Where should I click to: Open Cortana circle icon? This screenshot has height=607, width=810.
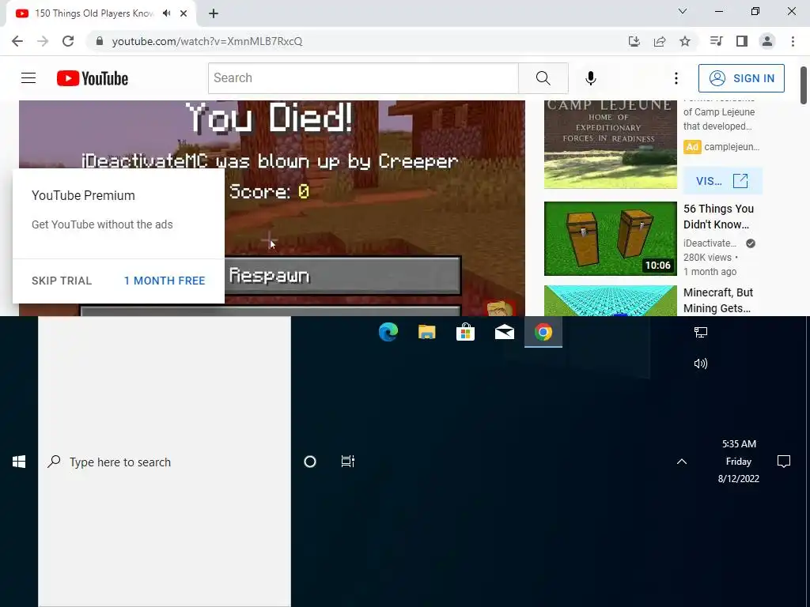[x=310, y=462]
